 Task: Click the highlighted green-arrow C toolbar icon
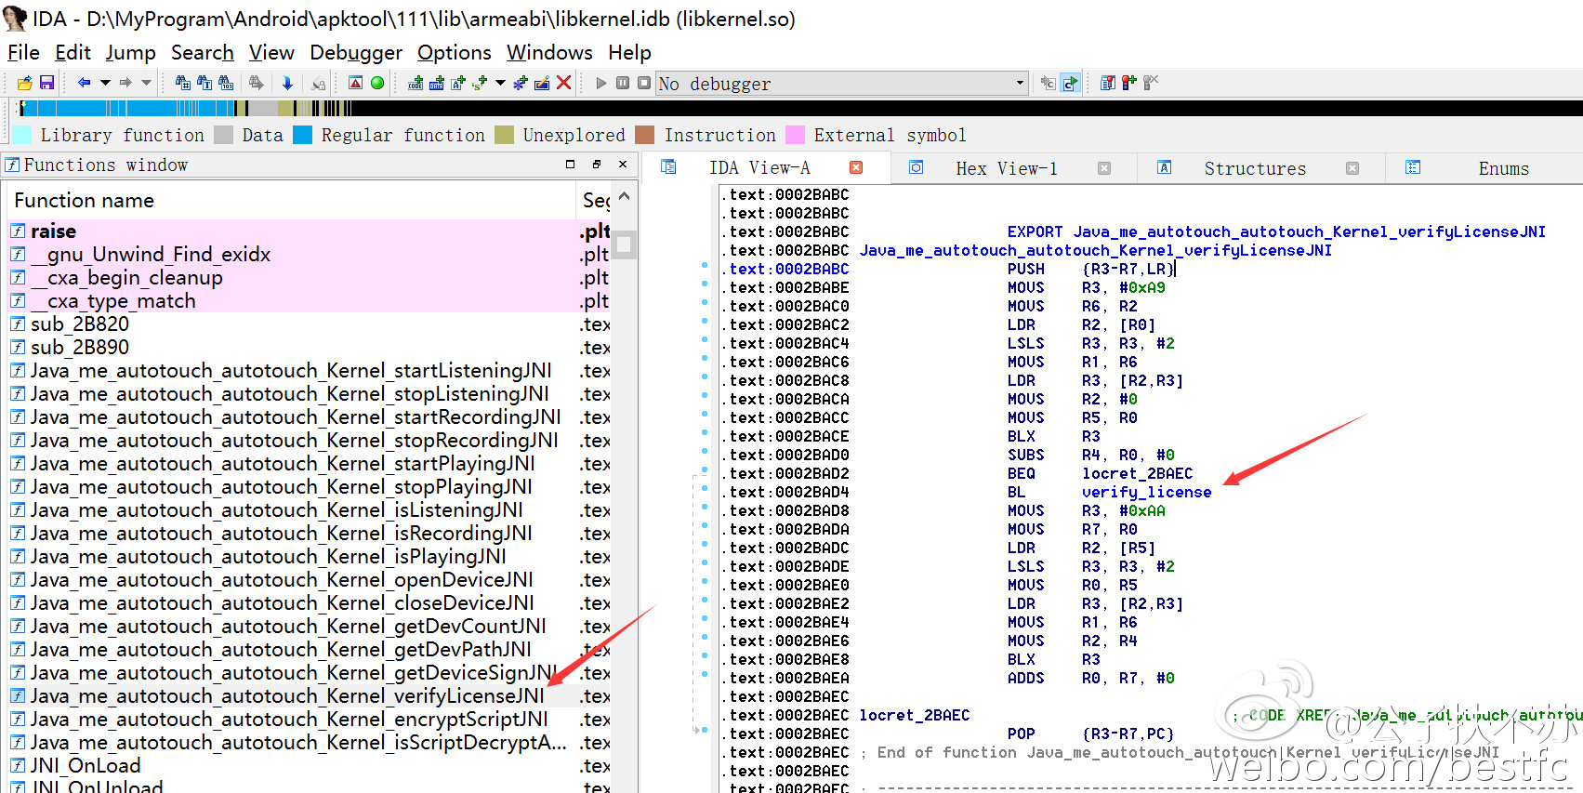click(x=1070, y=83)
